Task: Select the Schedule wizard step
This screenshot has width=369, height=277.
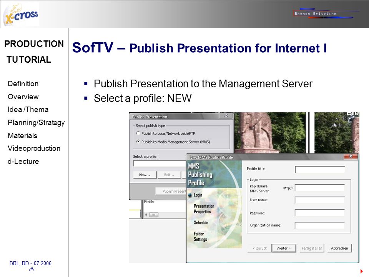Action: click(x=201, y=223)
